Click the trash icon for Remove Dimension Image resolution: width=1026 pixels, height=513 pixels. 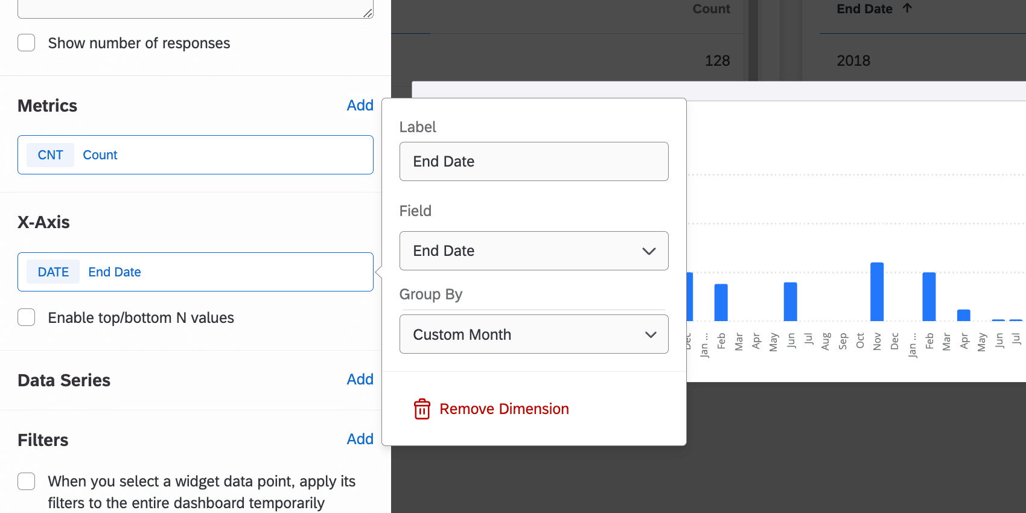pyautogui.click(x=422, y=409)
